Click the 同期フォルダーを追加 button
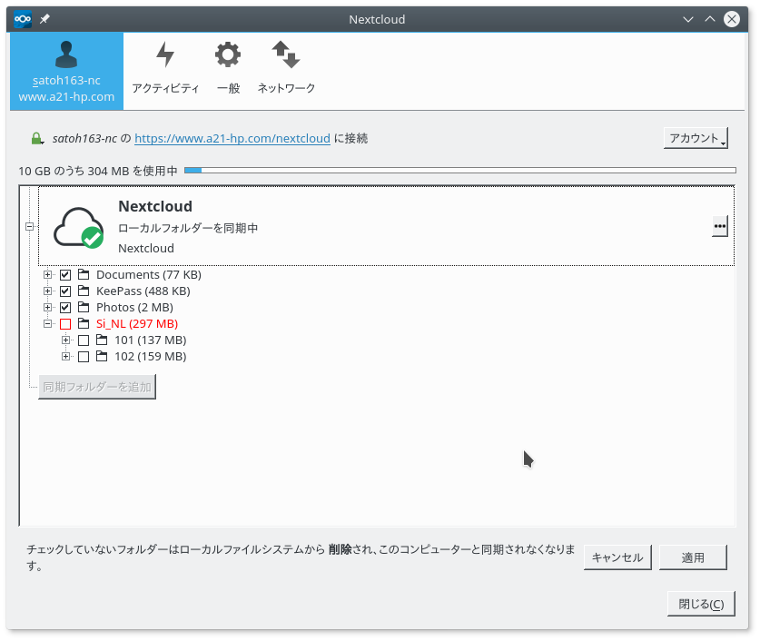The image size is (760, 641). point(97,387)
